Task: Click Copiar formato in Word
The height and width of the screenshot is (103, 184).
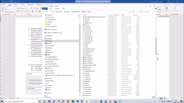Action: pyautogui.click(x=9, y=12)
